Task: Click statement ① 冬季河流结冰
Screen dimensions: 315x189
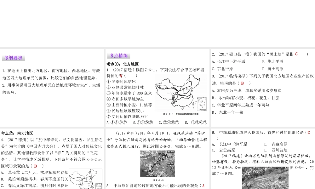Action: [121, 82]
